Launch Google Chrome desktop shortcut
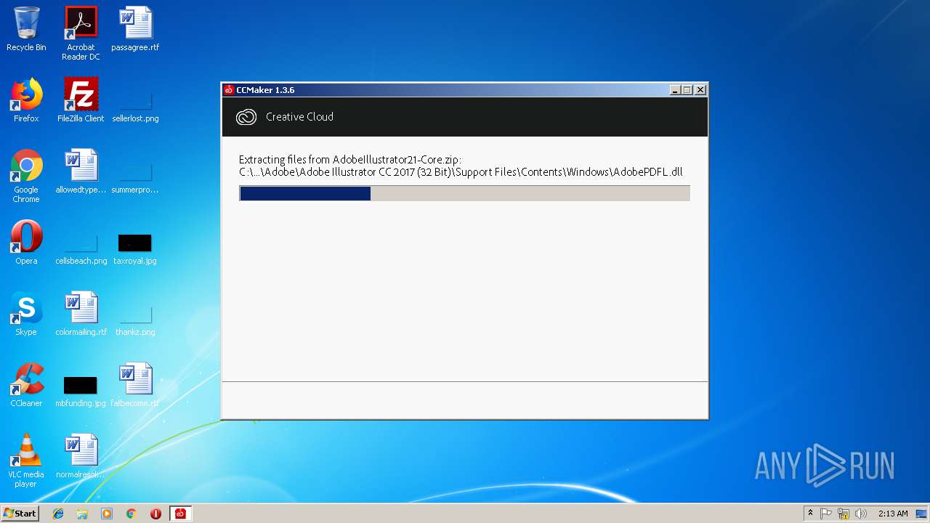930x523 pixels. (x=26, y=176)
